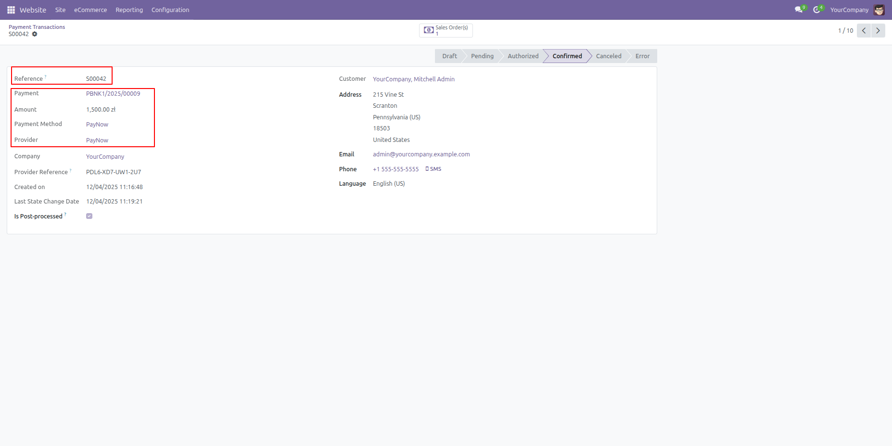The image size is (892, 446).
Task: Open the PayNow provider link
Action: 97,140
